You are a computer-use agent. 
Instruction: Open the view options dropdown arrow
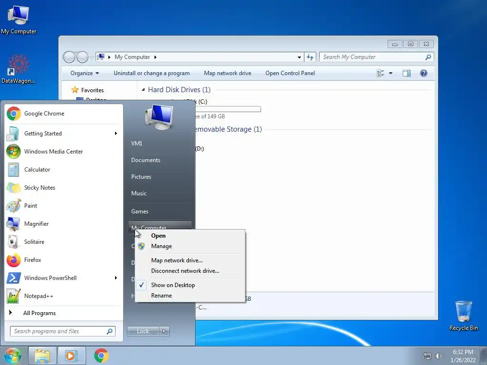391,73
